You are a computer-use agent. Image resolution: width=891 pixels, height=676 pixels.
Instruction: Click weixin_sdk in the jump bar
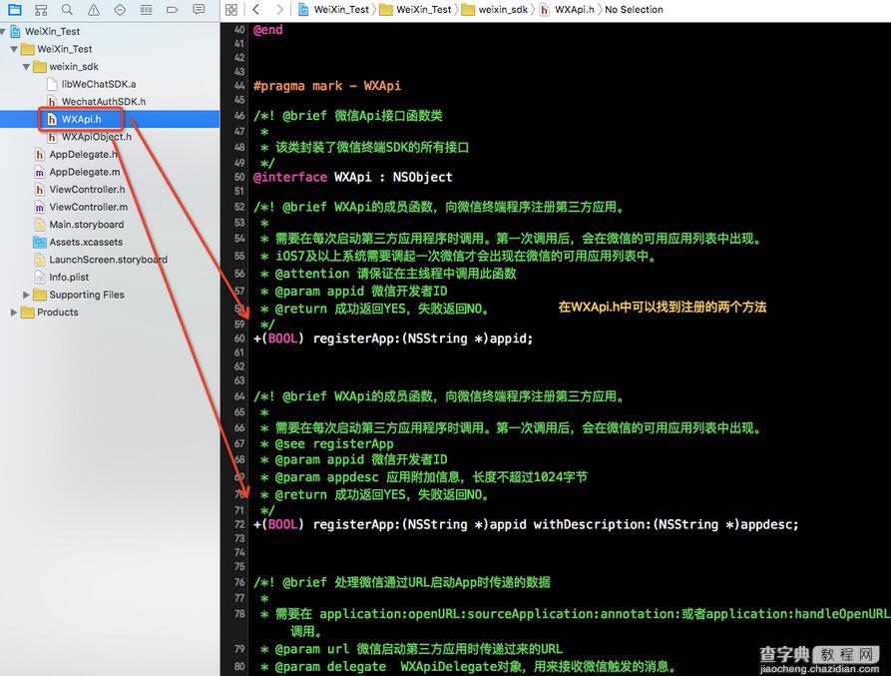coord(496,10)
